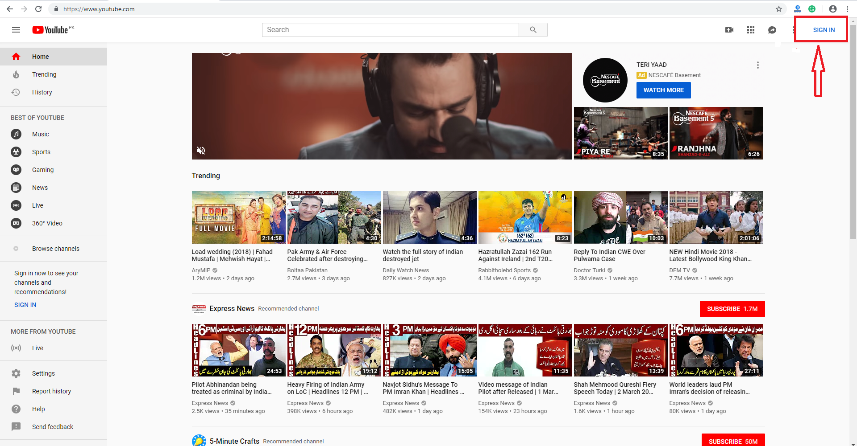Open the YouTube apps grid
The image size is (857, 446).
tap(751, 30)
